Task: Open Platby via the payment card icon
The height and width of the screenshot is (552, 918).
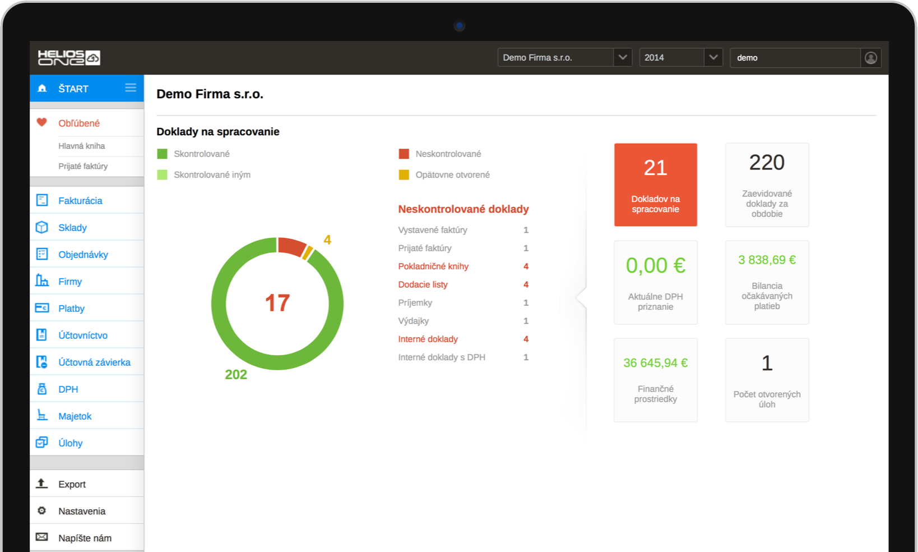Action: pos(42,308)
